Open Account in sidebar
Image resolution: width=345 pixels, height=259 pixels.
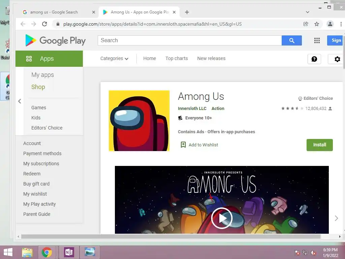32,143
